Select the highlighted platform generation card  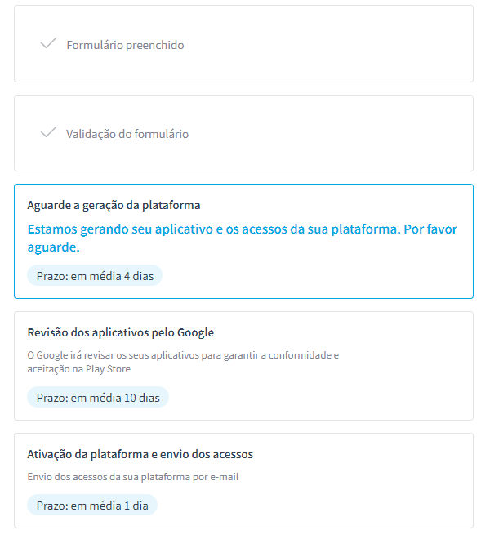[x=243, y=241]
